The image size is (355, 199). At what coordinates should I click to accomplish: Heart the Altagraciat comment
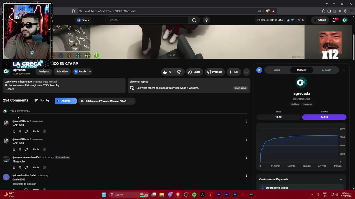click(x=26, y=167)
